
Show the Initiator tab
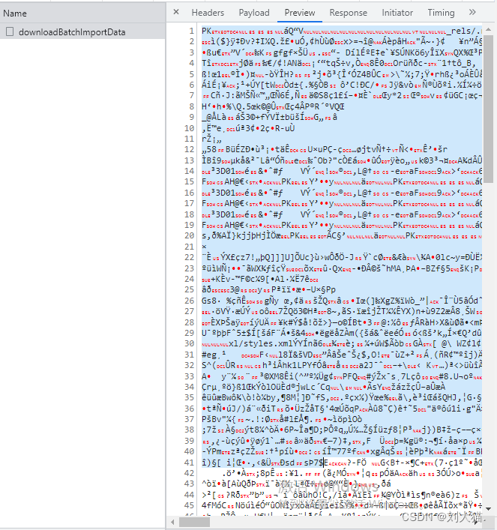coord(397,13)
